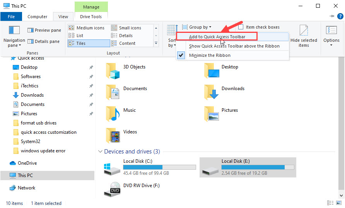Open the Sort by dropdown
This screenshot has width=345, height=208.
point(172,36)
